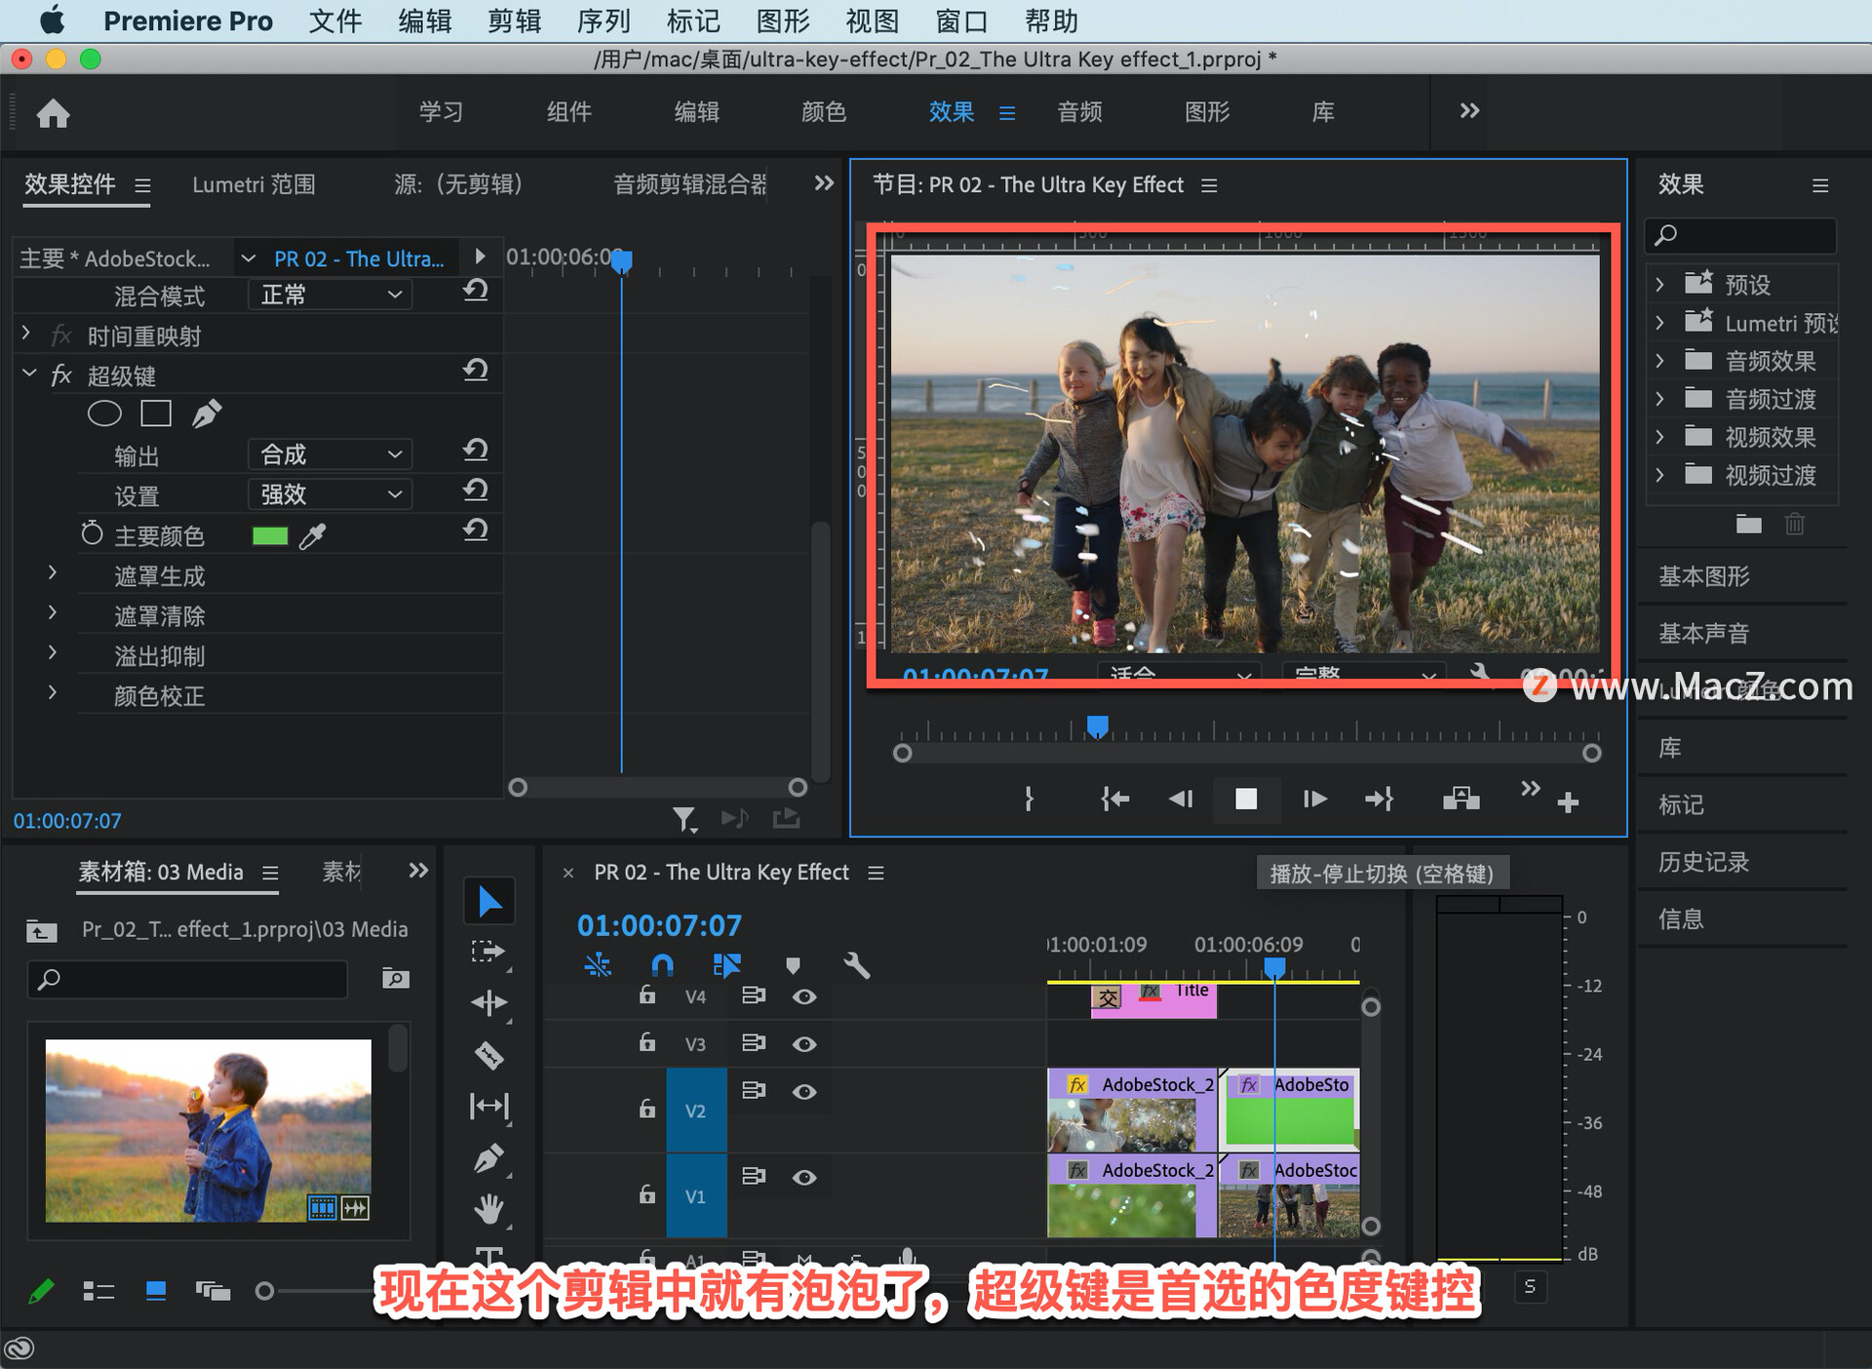Open the 输出 dropdown showing 合成
Viewport: 1872px width, 1369px height.
point(330,454)
